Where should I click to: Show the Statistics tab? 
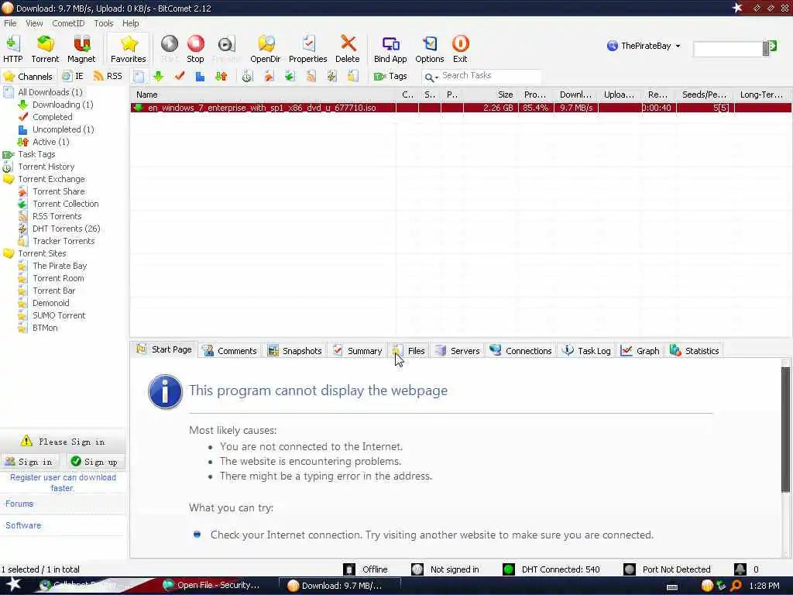tap(695, 351)
